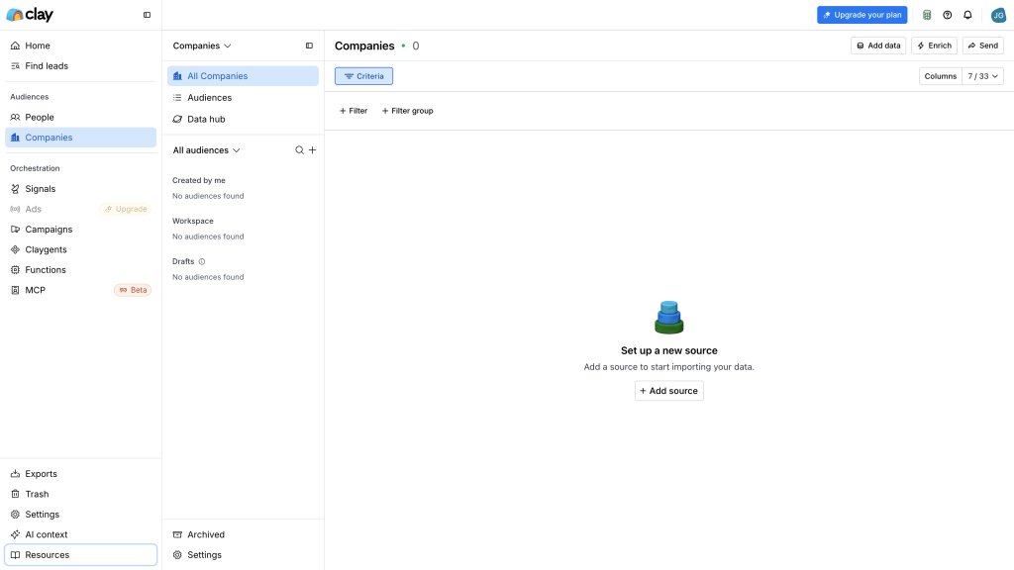This screenshot has width=1014, height=570.
Task: Search audiences with magnifier icon
Action: coord(299,150)
